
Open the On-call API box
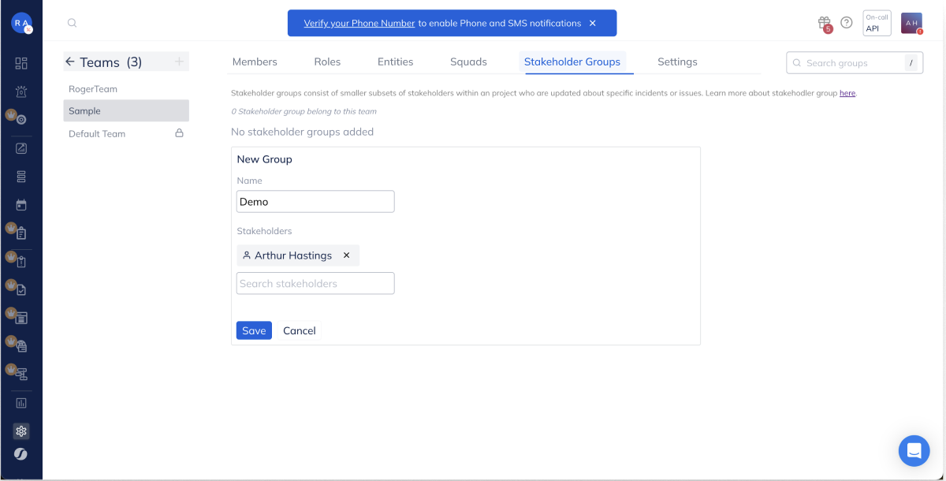point(877,23)
